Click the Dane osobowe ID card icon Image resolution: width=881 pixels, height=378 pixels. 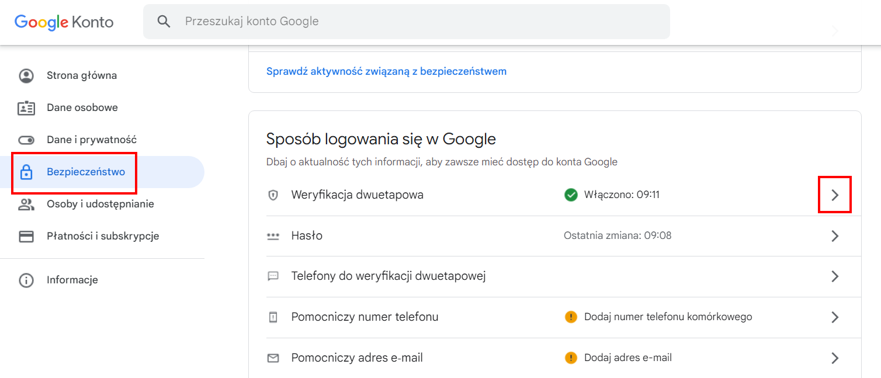tap(26, 107)
